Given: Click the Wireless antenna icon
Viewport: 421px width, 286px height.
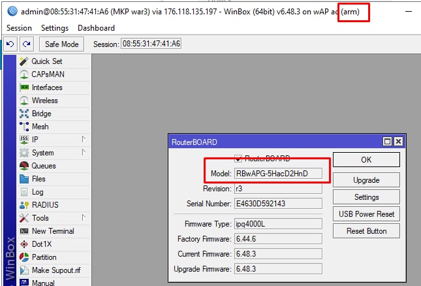Looking at the screenshot, I should pyautogui.click(x=24, y=101).
